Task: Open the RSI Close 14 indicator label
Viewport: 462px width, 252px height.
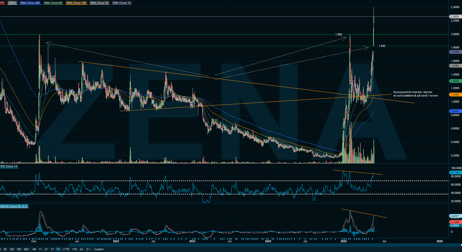Action: click(9, 166)
